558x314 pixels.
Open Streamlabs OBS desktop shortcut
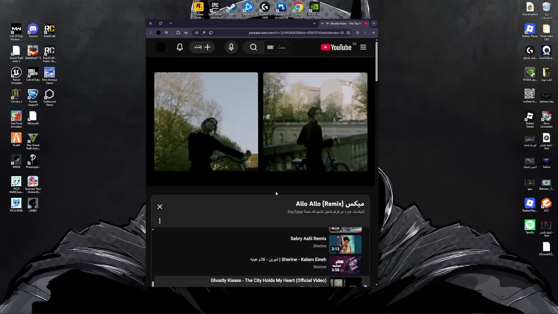546,32
